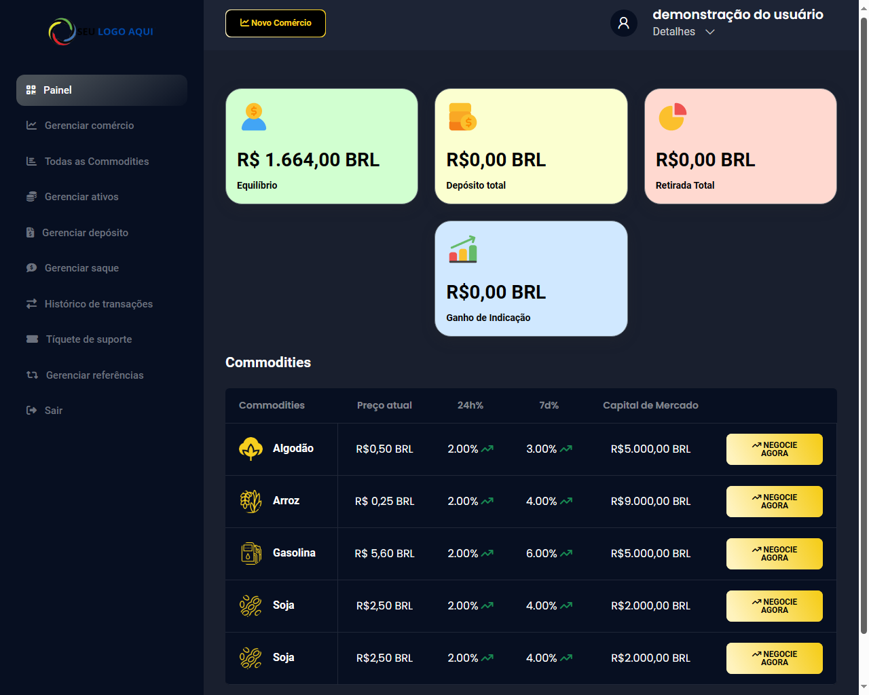Click the cotton icon next to Algodão
869x695 pixels.
(251, 449)
